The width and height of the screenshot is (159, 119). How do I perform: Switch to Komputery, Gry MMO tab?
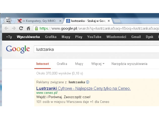point(39,21)
